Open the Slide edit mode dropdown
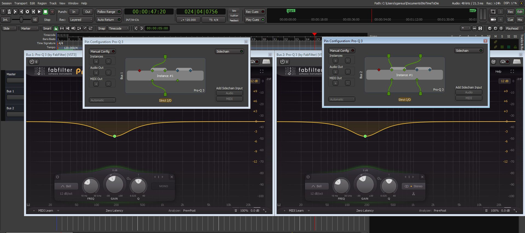Image resolution: width=525 pixels, height=233 pixels. click(x=9, y=28)
